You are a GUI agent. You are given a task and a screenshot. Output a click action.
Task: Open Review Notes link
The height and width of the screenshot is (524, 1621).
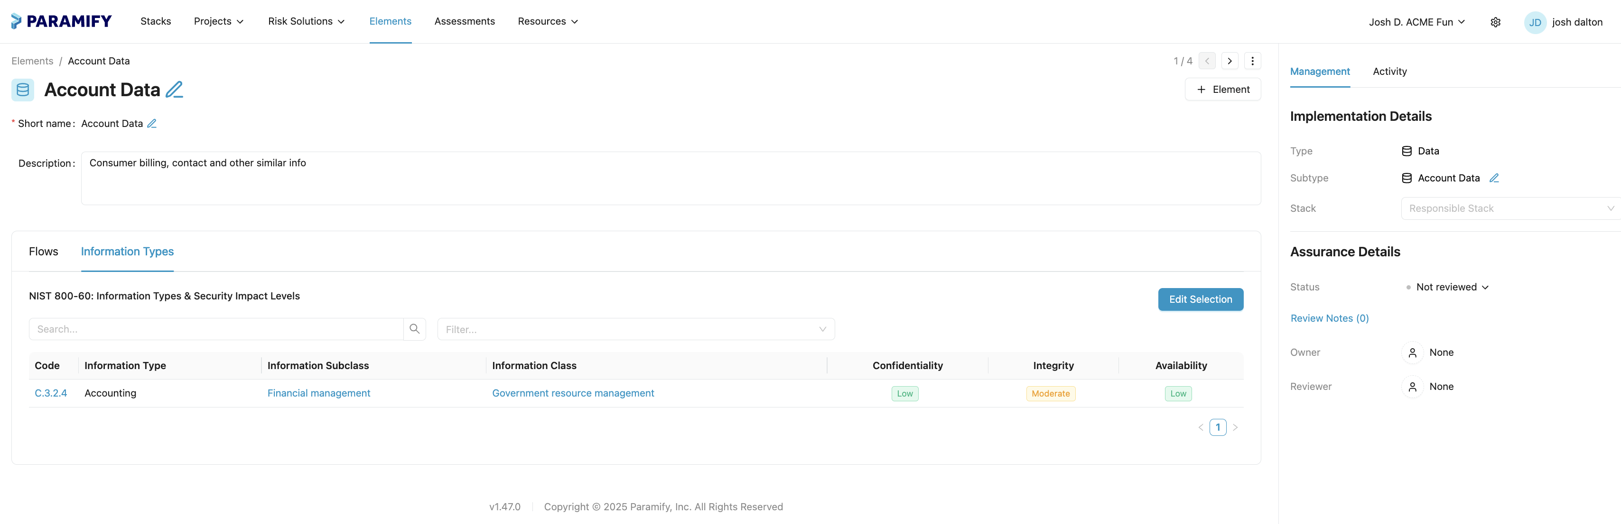1329,318
